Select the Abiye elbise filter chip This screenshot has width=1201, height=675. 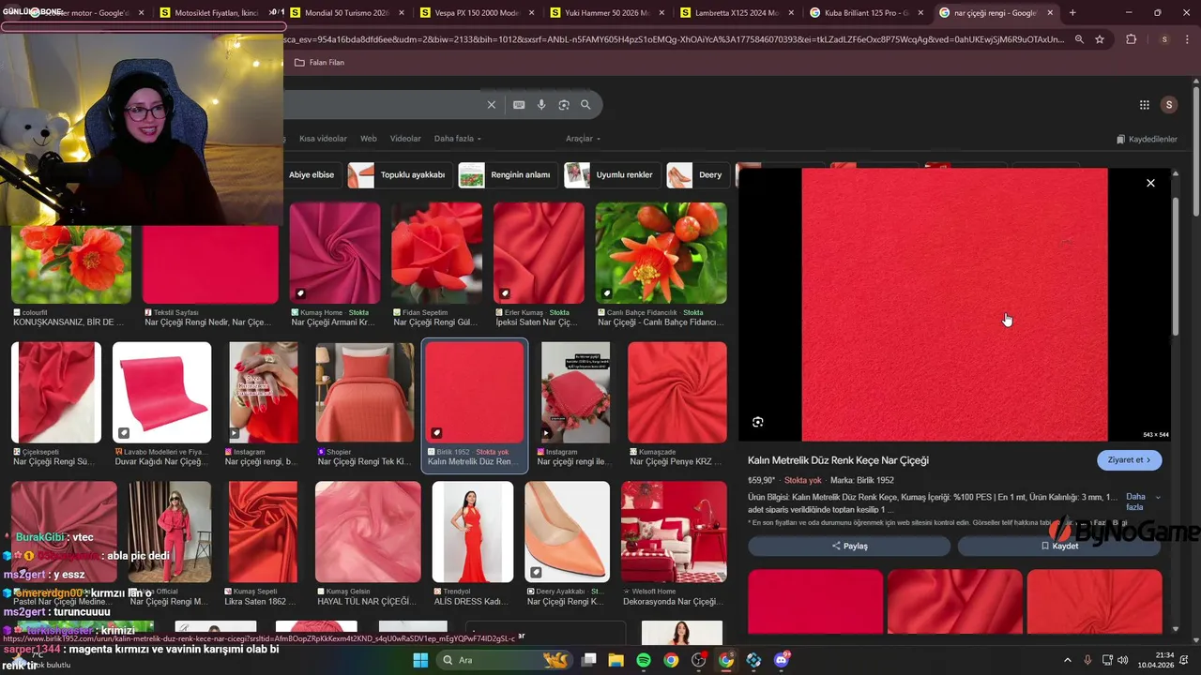(312, 174)
